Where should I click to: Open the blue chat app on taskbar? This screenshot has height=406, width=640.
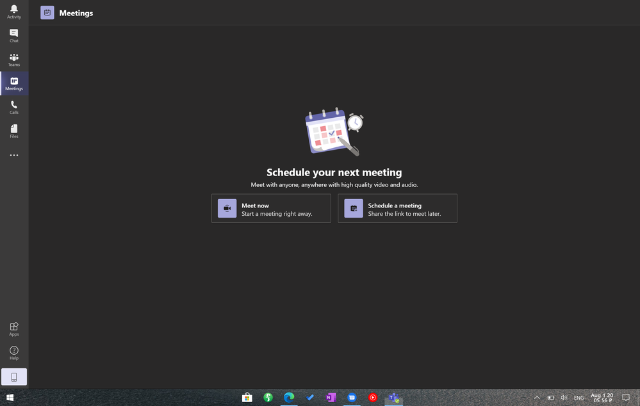point(352,398)
